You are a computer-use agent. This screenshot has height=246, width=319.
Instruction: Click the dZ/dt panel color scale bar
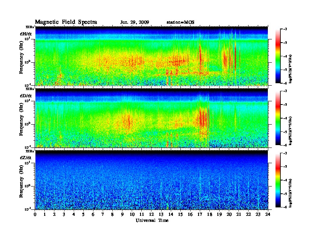tap(278, 180)
